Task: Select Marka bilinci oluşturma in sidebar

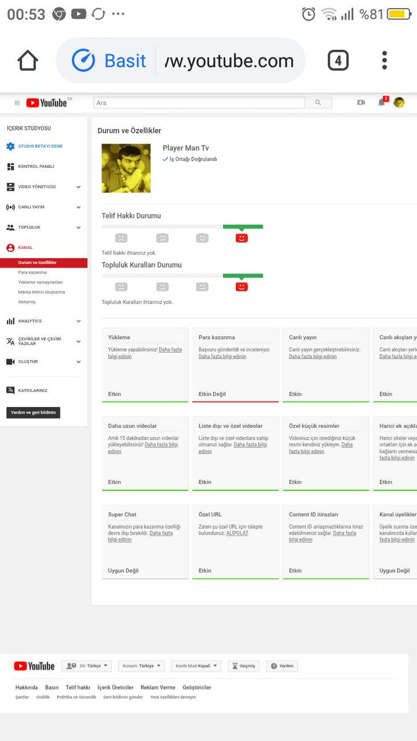Action: (x=41, y=292)
